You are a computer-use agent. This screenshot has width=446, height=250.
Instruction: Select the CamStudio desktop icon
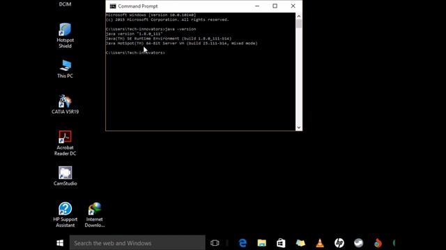pos(65,176)
